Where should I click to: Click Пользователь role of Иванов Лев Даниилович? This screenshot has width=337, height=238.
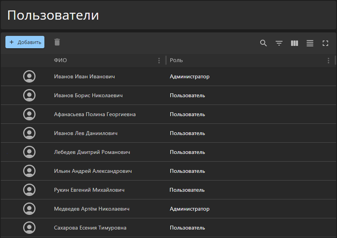187,133
